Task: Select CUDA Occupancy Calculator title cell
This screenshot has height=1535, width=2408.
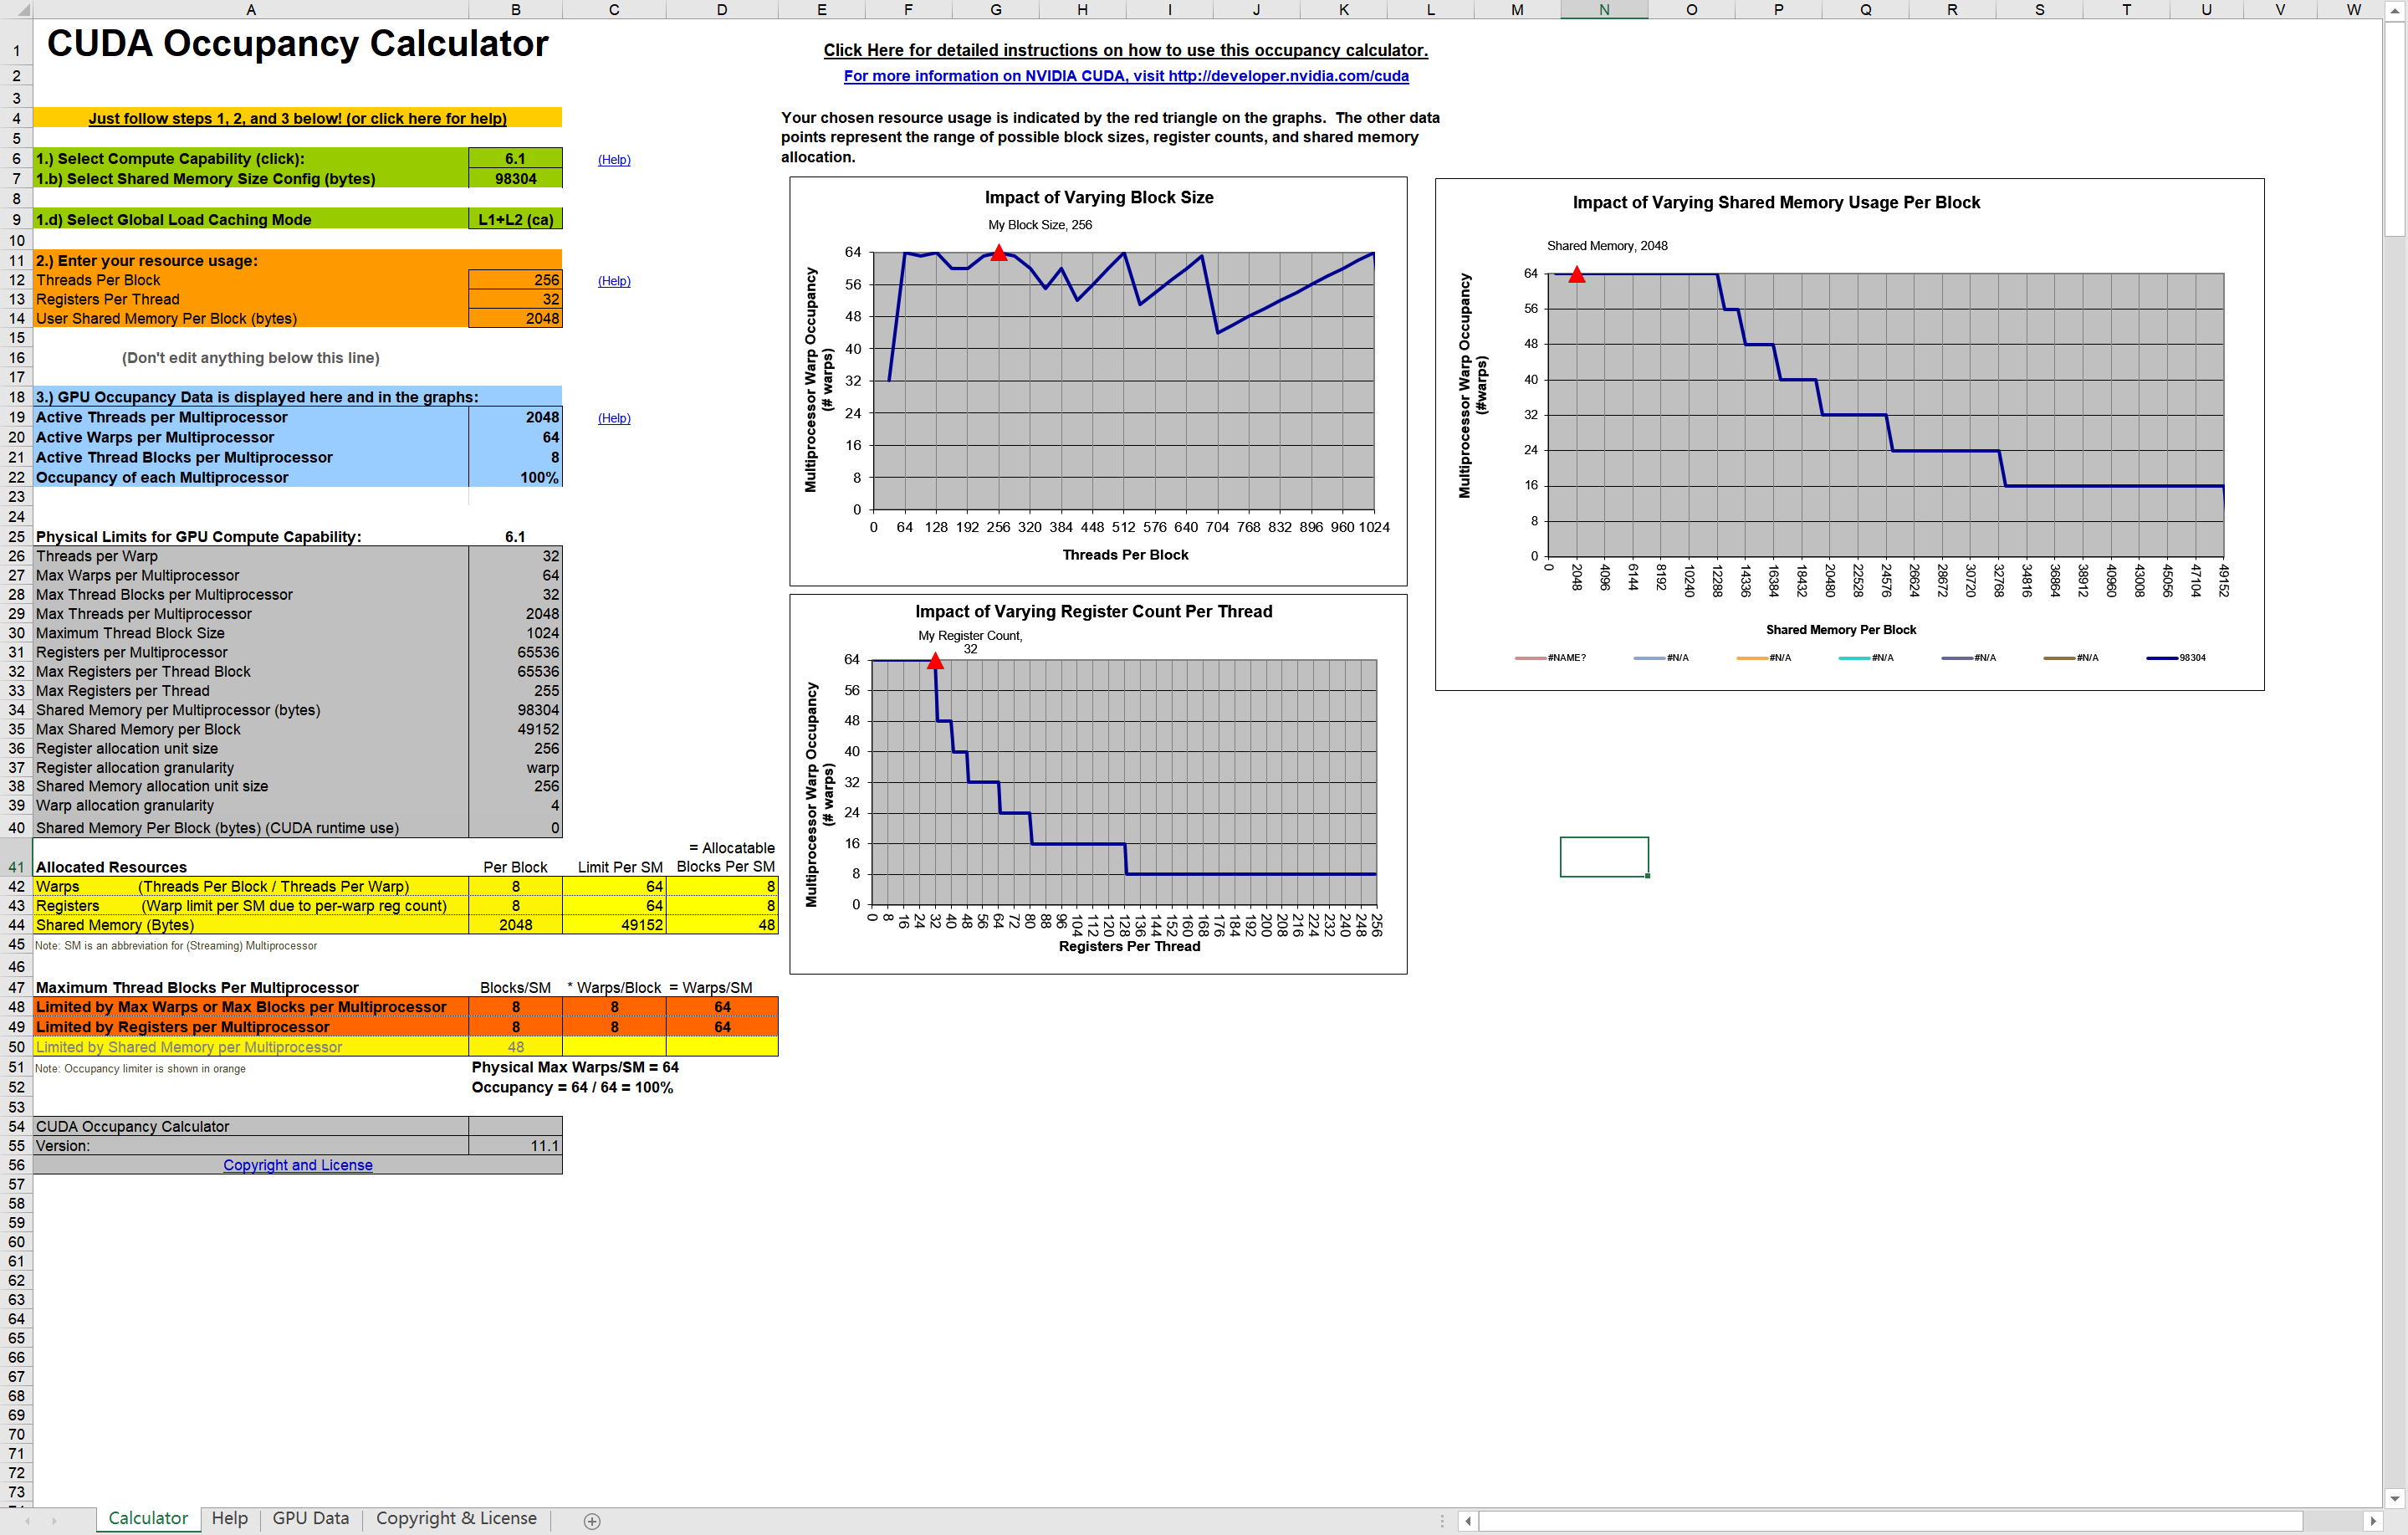Action: tap(297, 44)
